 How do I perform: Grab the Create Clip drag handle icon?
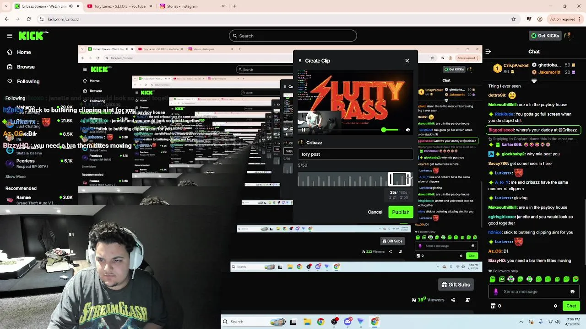coord(300,60)
